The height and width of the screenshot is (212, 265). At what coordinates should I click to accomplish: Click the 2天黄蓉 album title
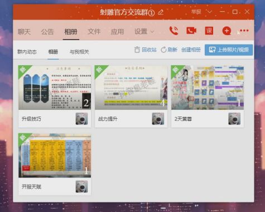(x=183, y=119)
